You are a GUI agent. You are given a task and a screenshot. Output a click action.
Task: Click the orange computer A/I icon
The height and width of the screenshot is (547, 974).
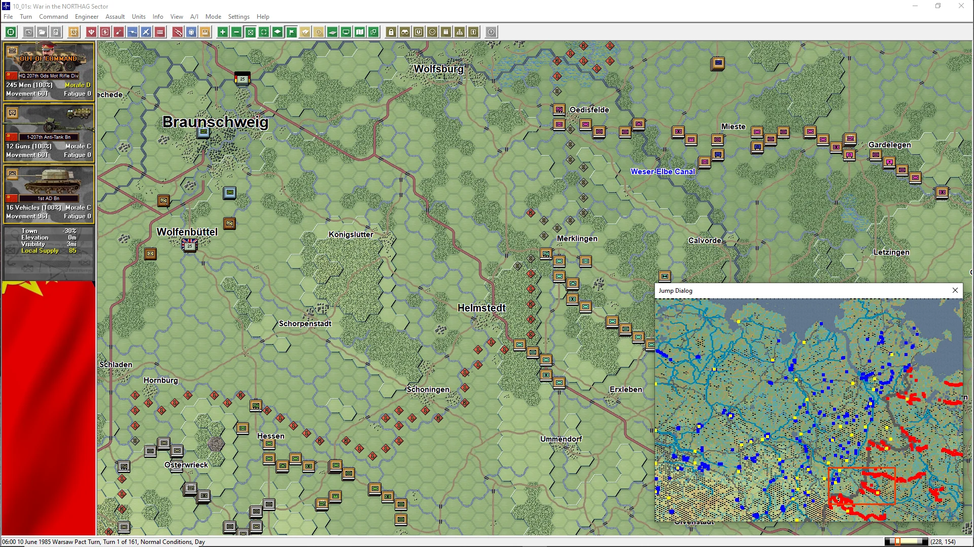click(x=205, y=32)
